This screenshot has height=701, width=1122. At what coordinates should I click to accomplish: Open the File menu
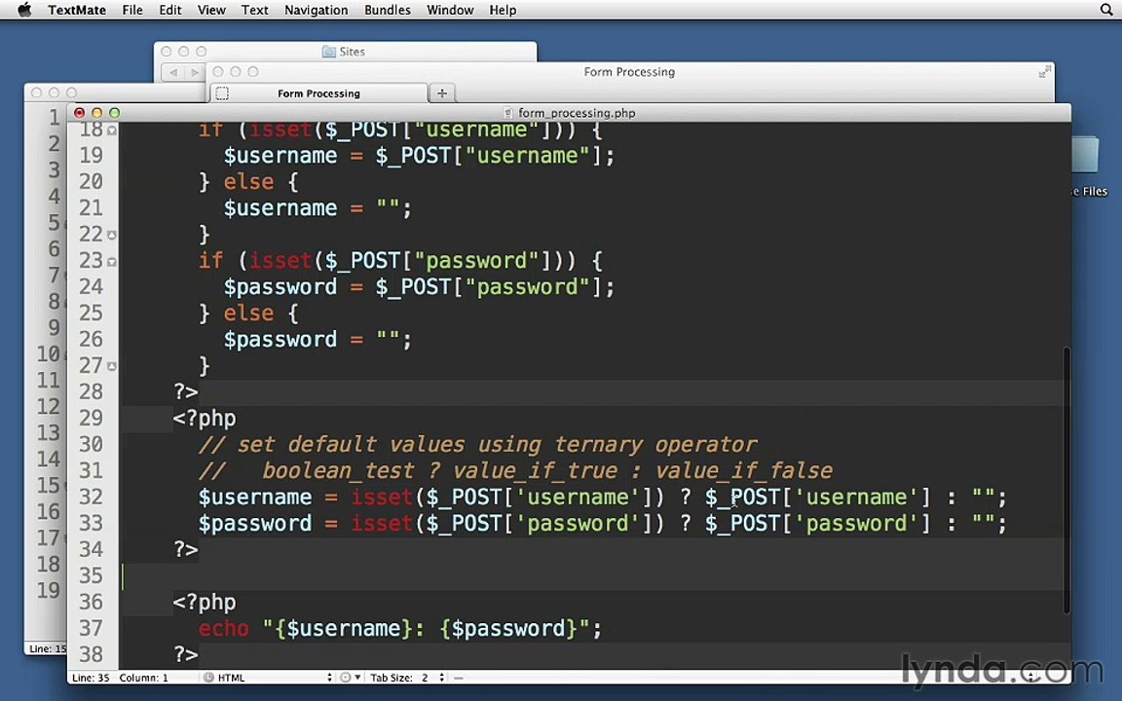coord(132,10)
